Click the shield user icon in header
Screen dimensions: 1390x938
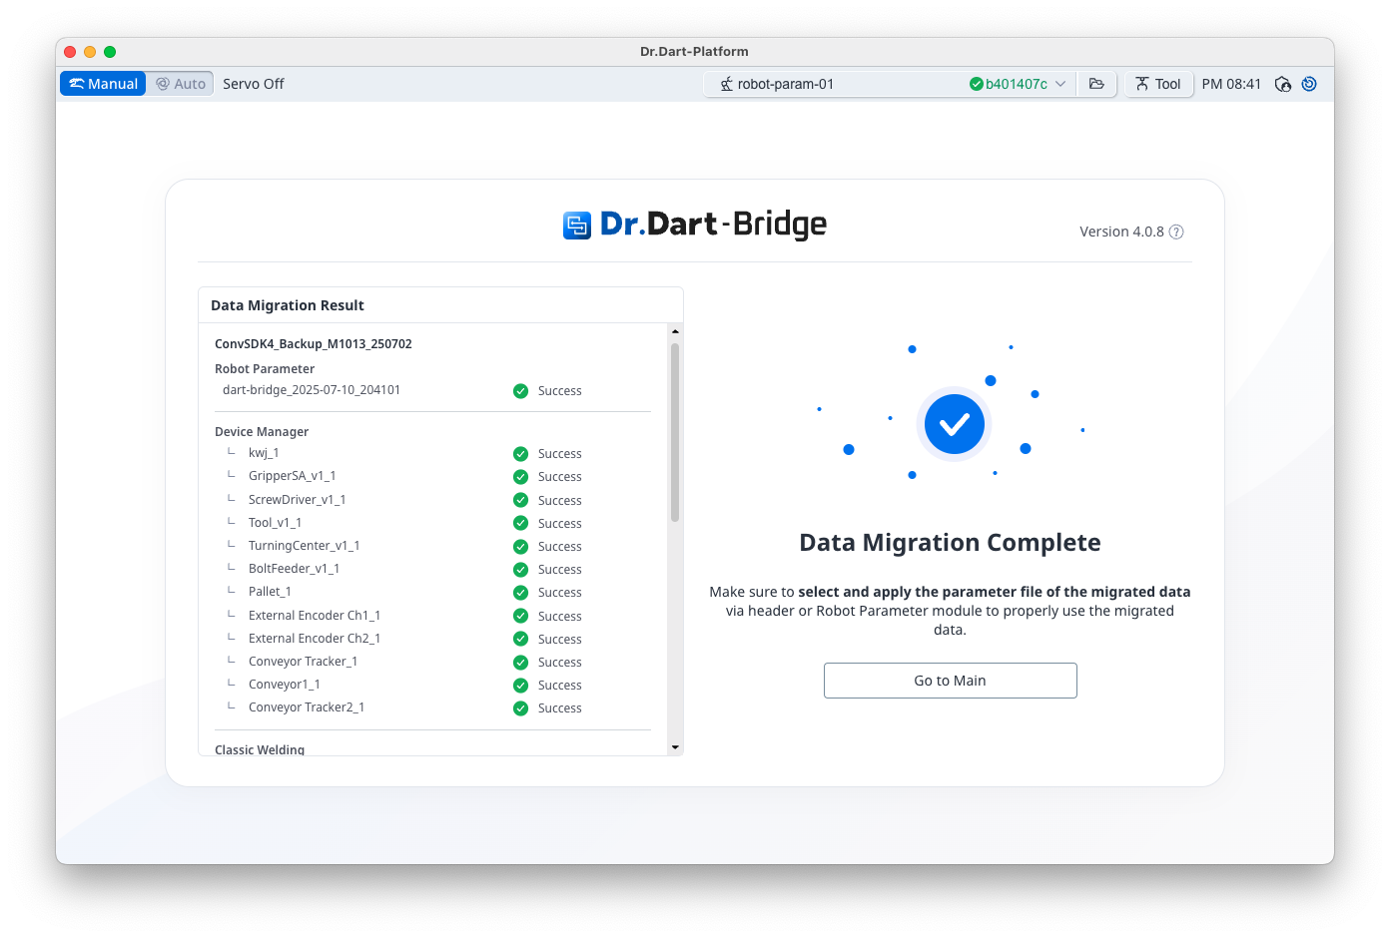[1283, 84]
